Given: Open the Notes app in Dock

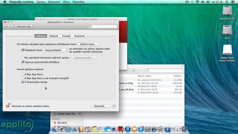Looking at the screenshot, I should [x=94, y=129].
